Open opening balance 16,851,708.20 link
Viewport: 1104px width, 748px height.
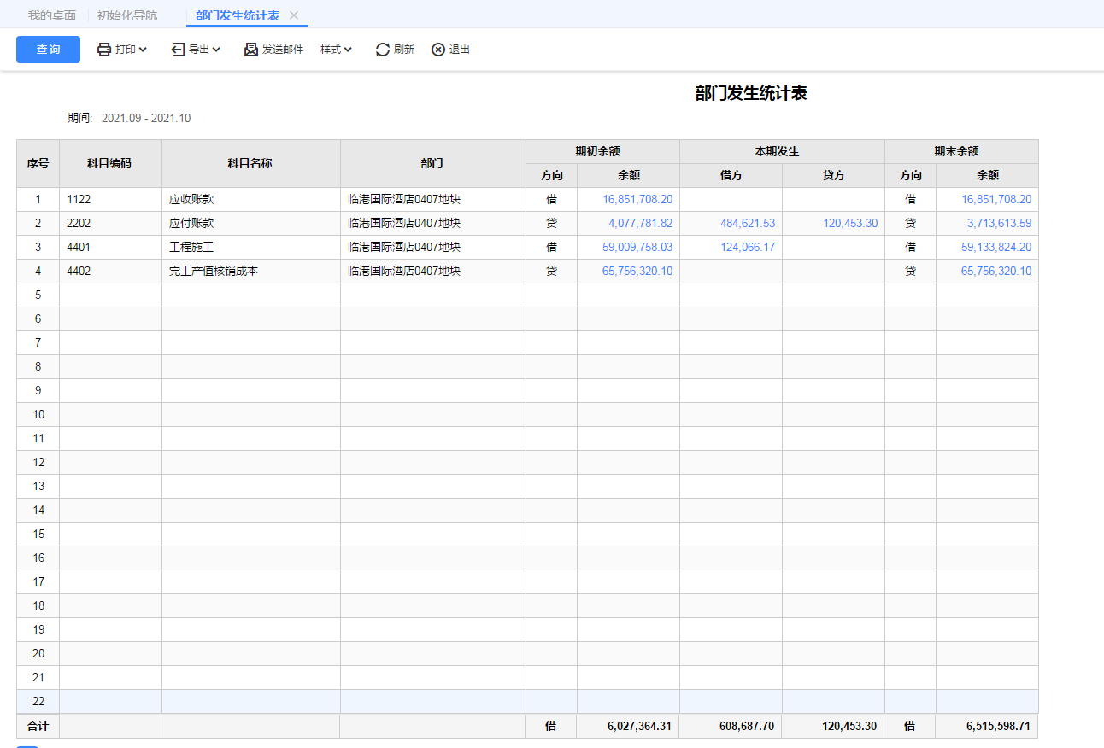(637, 199)
